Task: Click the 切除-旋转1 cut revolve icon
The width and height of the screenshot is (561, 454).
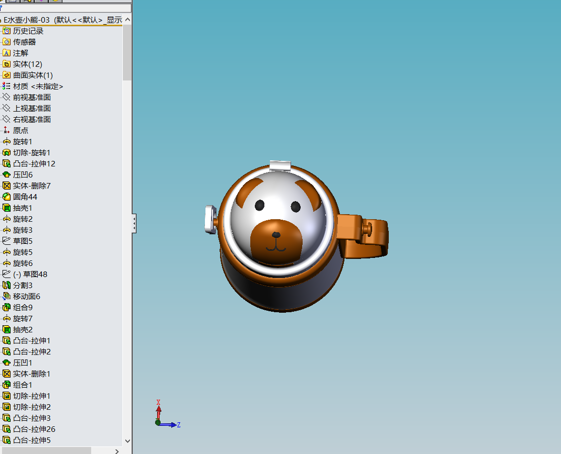Action: [7, 152]
